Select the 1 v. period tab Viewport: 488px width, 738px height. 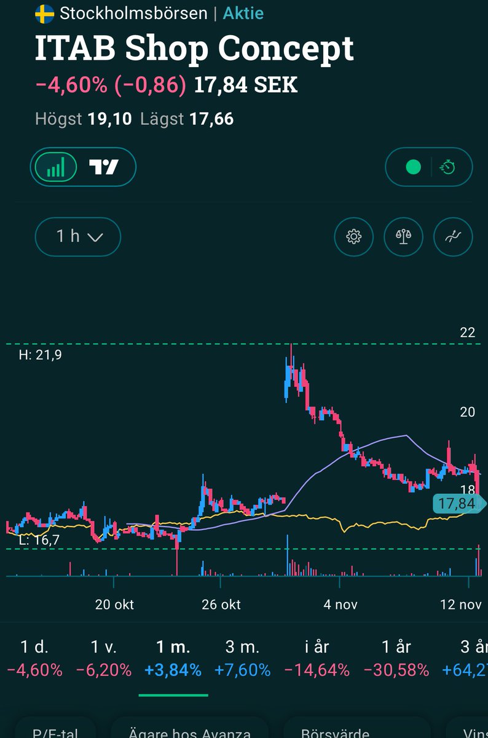coord(104,658)
